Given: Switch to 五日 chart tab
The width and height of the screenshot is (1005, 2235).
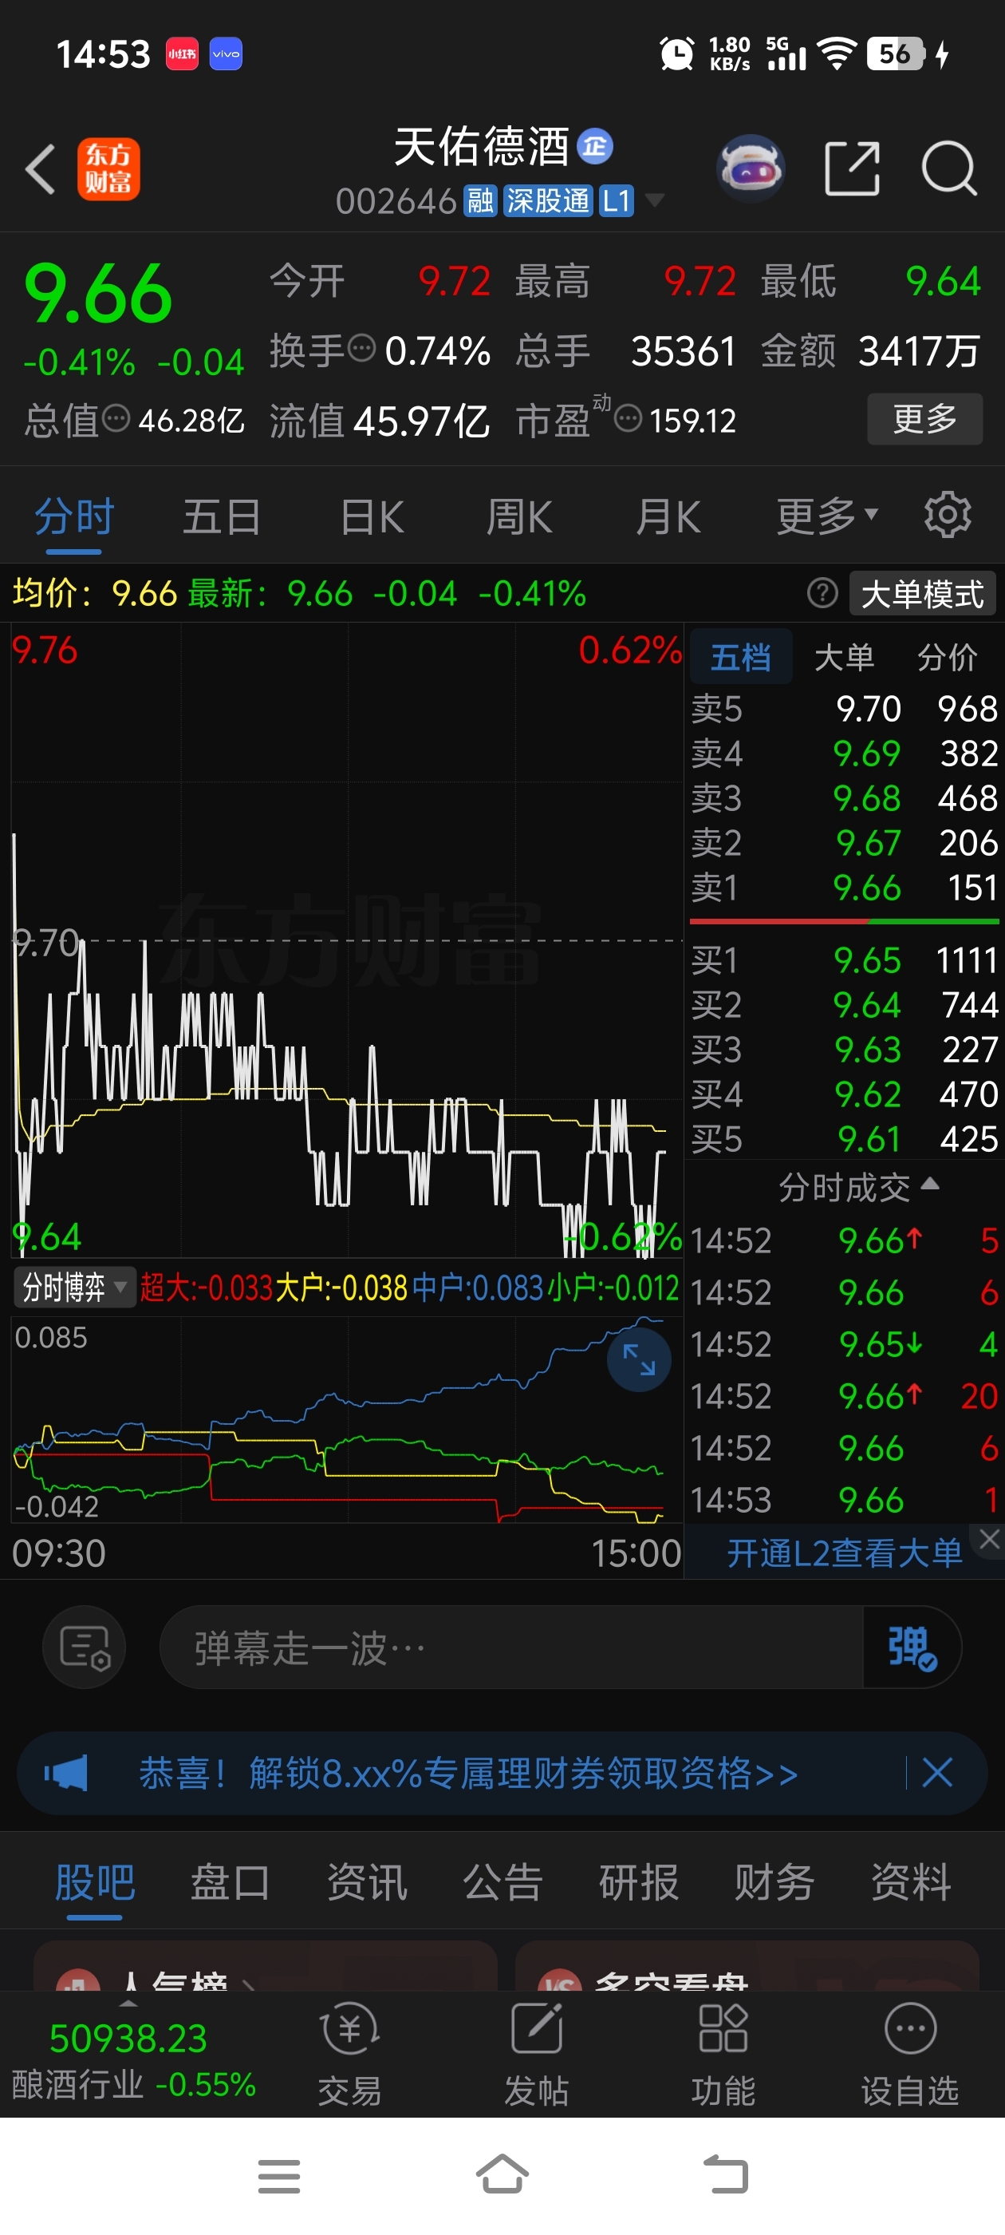Looking at the screenshot, I should (x=222, y=517).
